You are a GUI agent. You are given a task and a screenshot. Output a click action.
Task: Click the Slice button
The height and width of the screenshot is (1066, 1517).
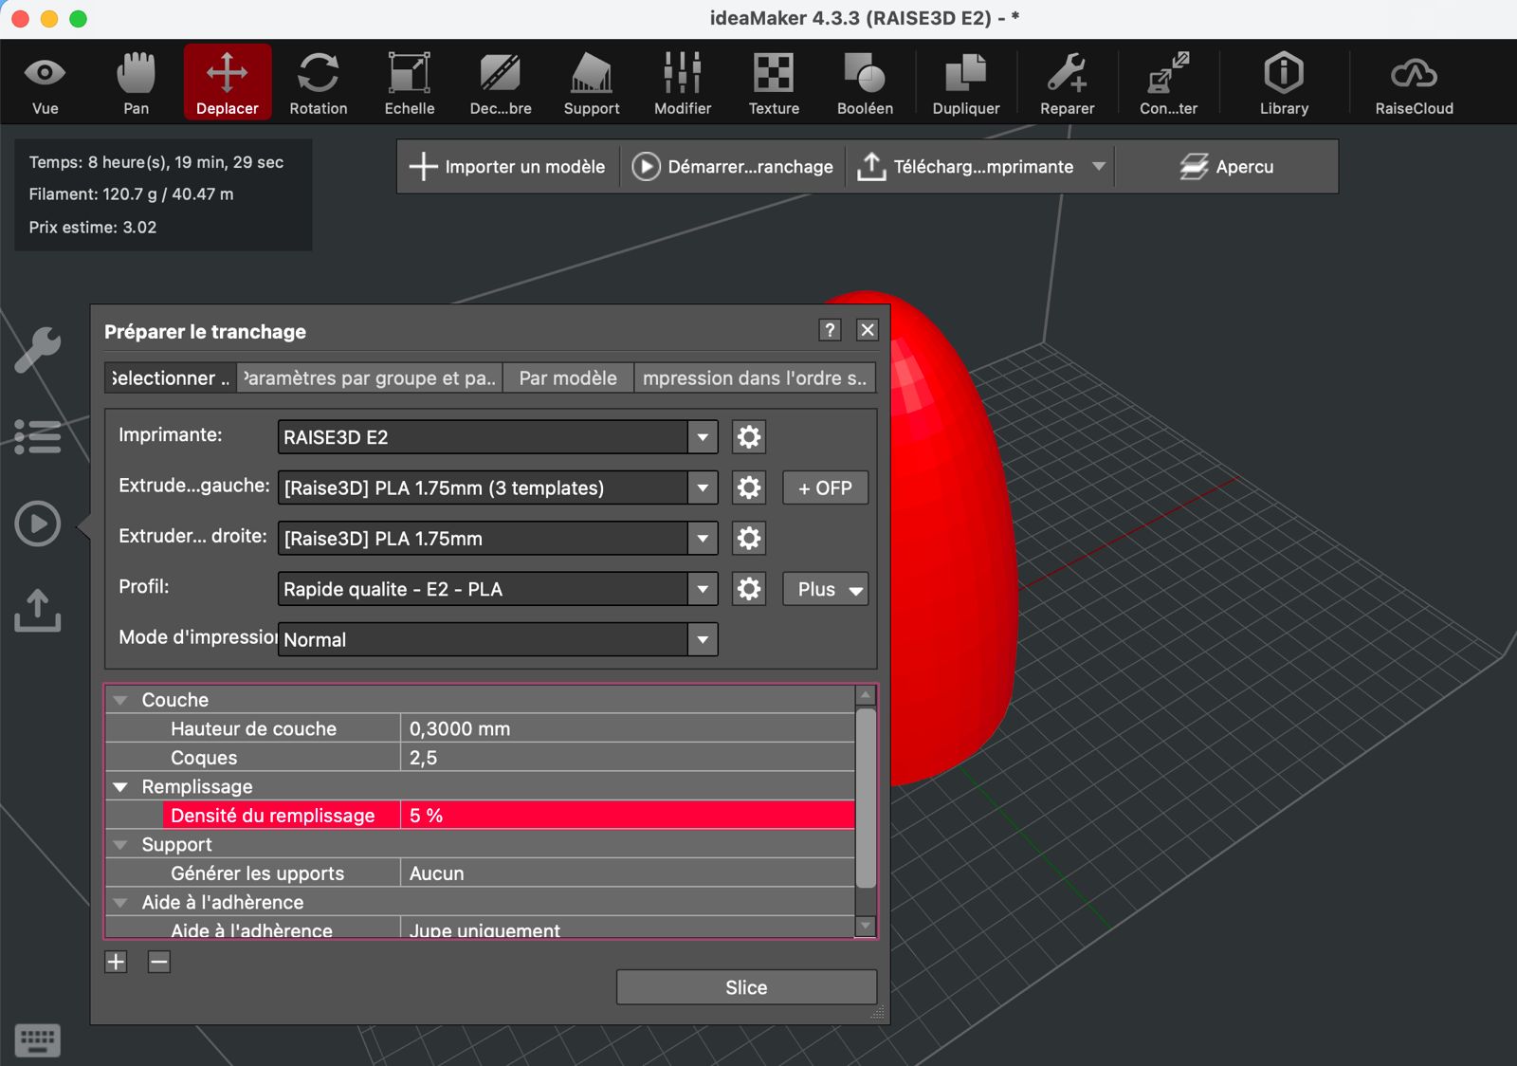pos(746,987)
